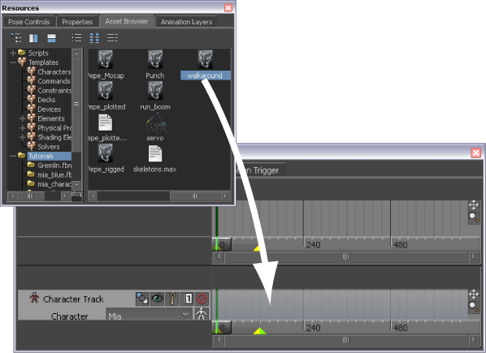The image size is (486, 353).
Task: Select the Tutorials folder in tree
Action: pos(41,156)
